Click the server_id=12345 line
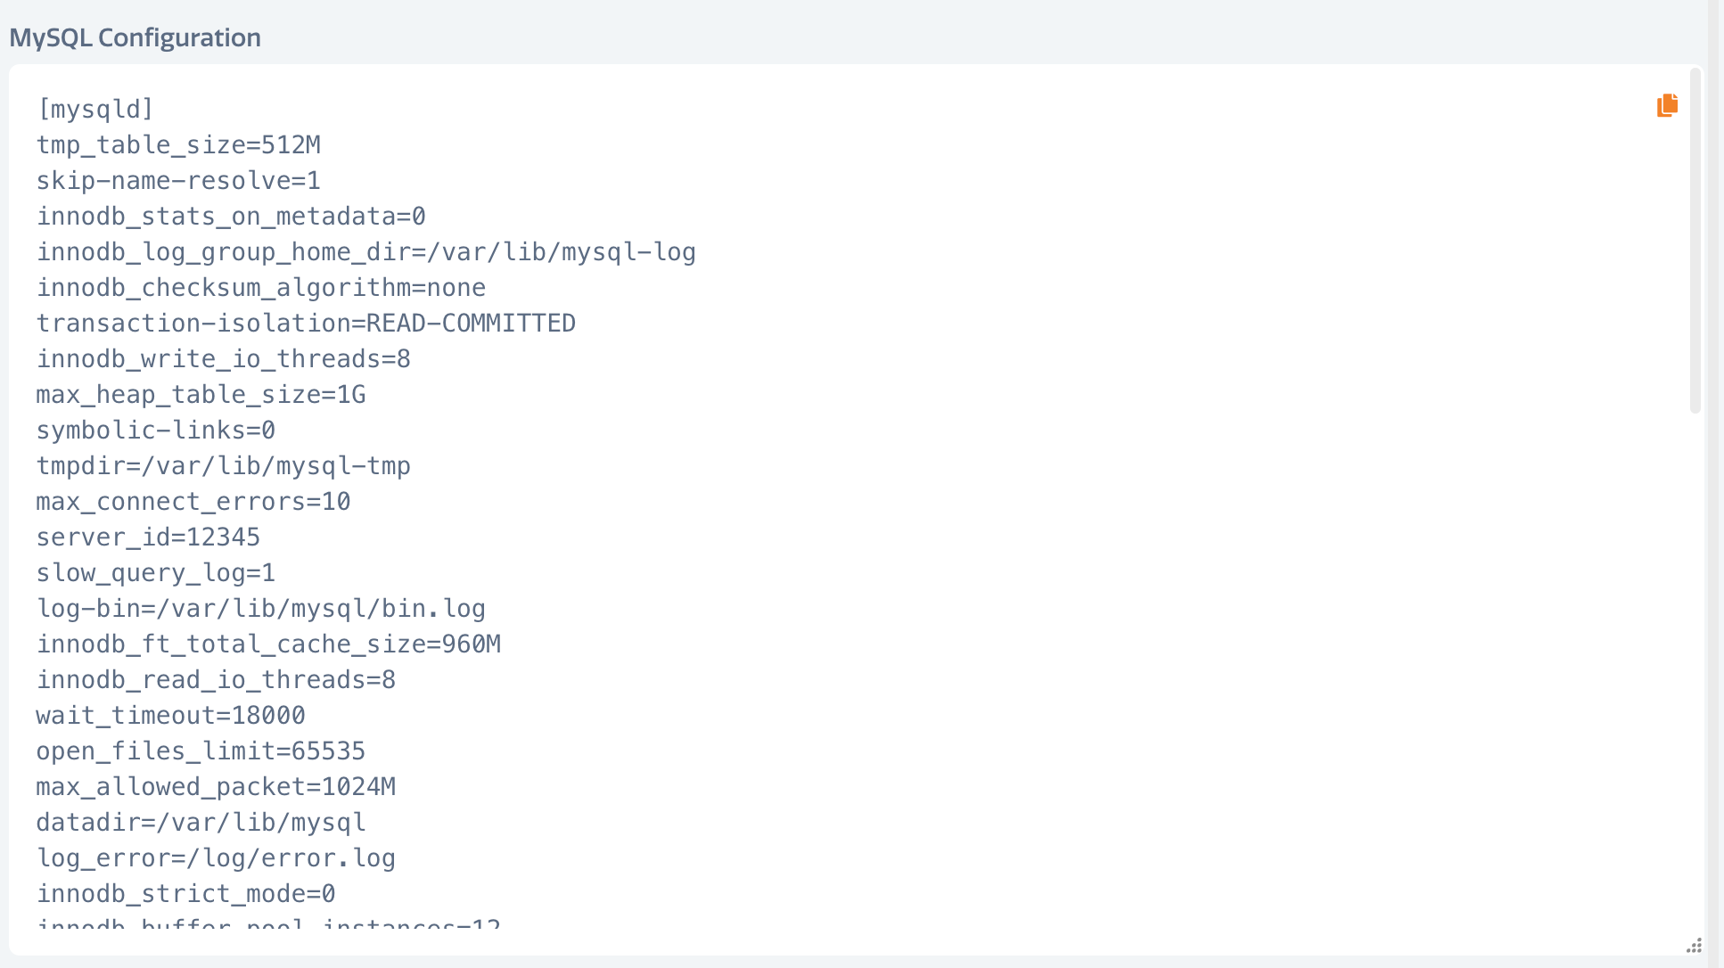1724x968 pixels. (x=148, y=537)
